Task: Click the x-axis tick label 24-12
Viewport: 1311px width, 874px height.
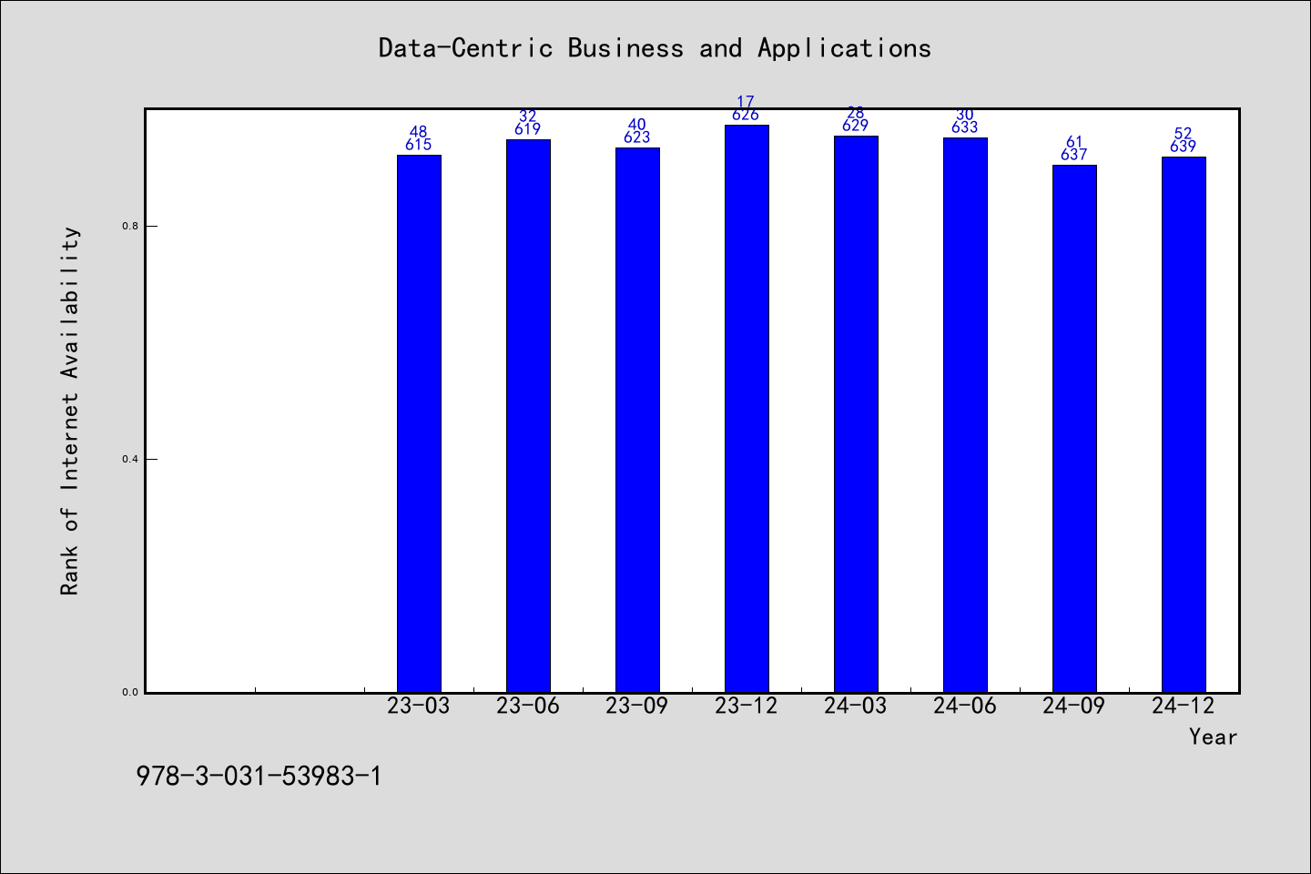Action: (x=1184, y=706)
